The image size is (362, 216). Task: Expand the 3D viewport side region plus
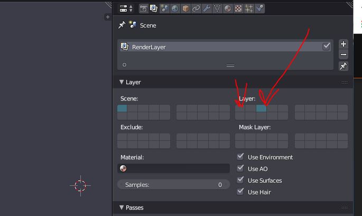(x=108, y=17)
